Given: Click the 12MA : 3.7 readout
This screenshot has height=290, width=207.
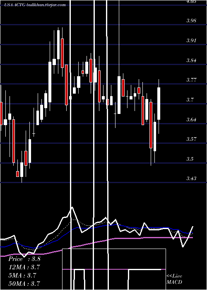Looking at the screenshot, I should tap(24, 267).
